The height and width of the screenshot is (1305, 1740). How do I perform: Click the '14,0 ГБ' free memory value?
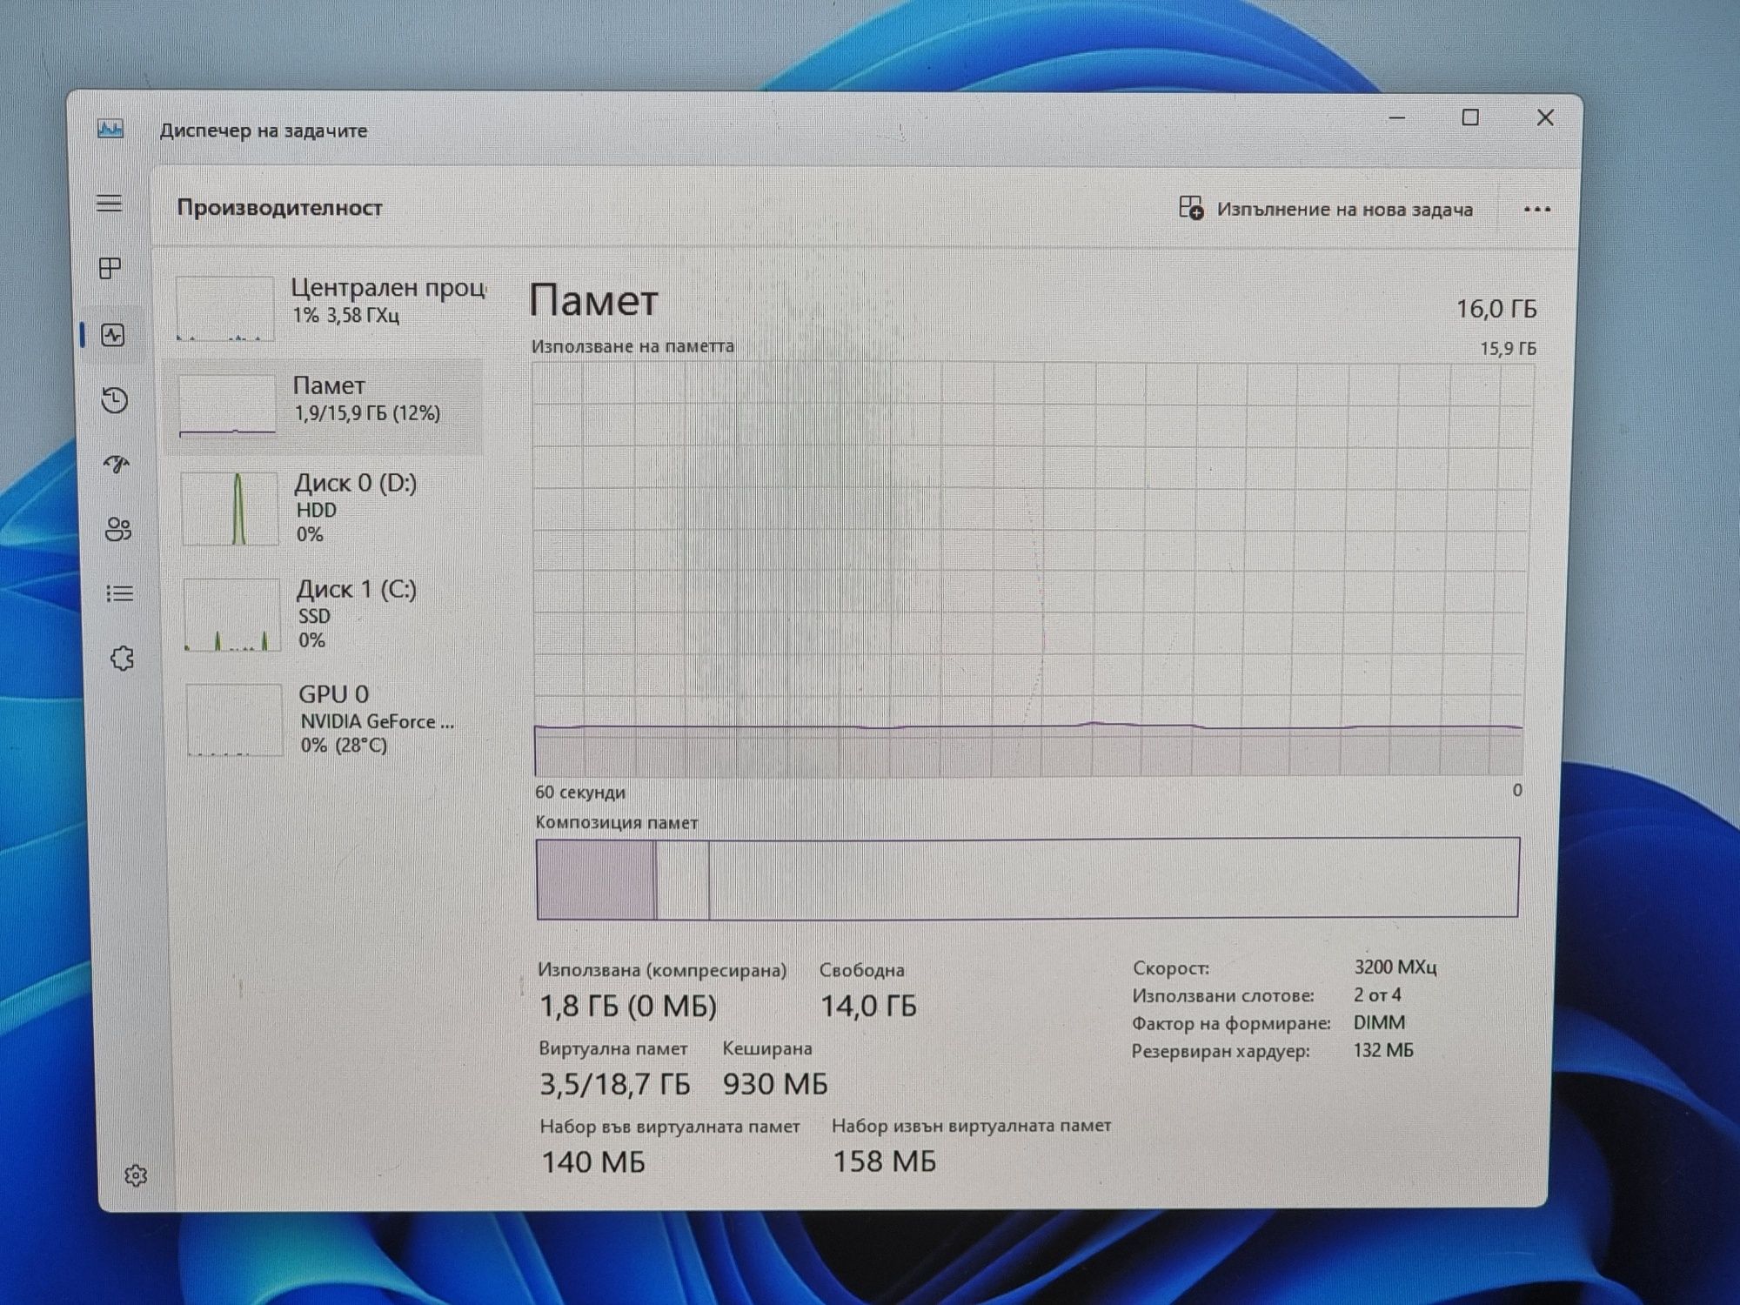tap(868, 1007)
